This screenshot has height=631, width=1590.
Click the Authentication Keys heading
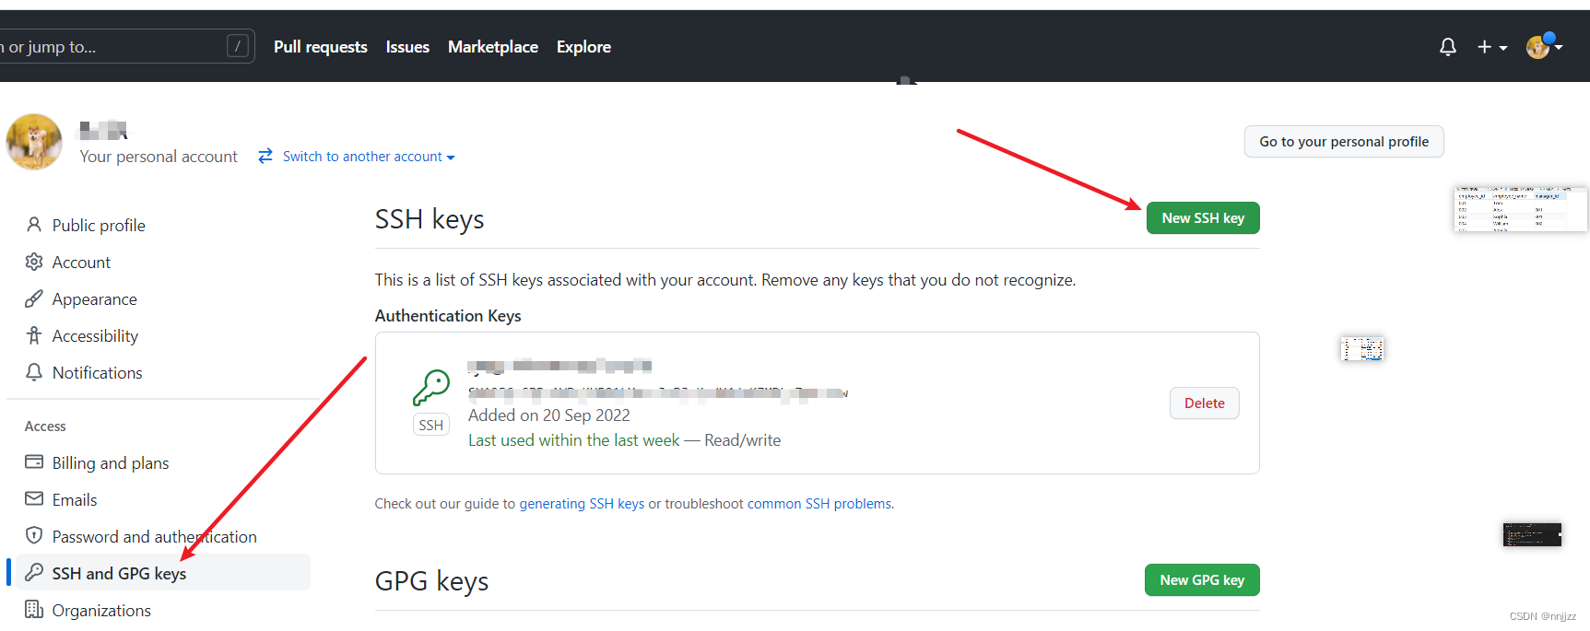pos(448,316)
